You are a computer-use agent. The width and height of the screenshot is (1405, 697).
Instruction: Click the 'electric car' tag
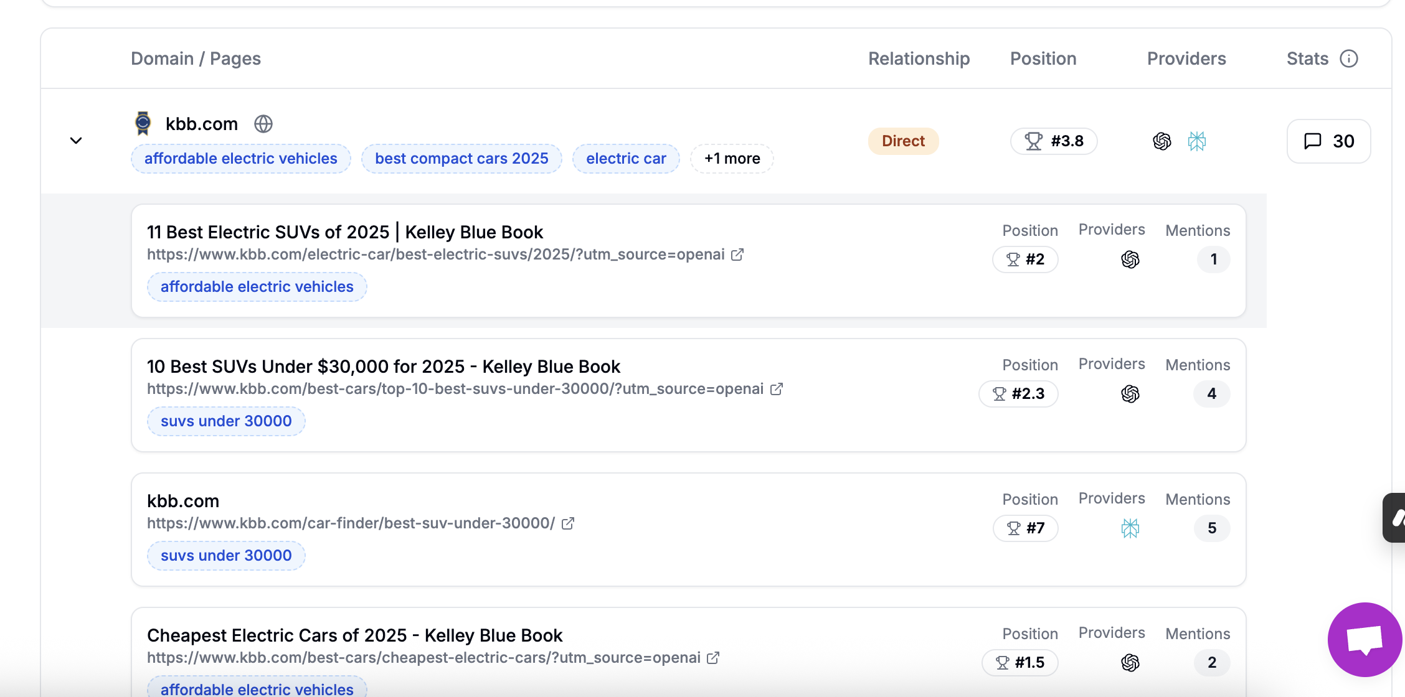coord(626,159)
